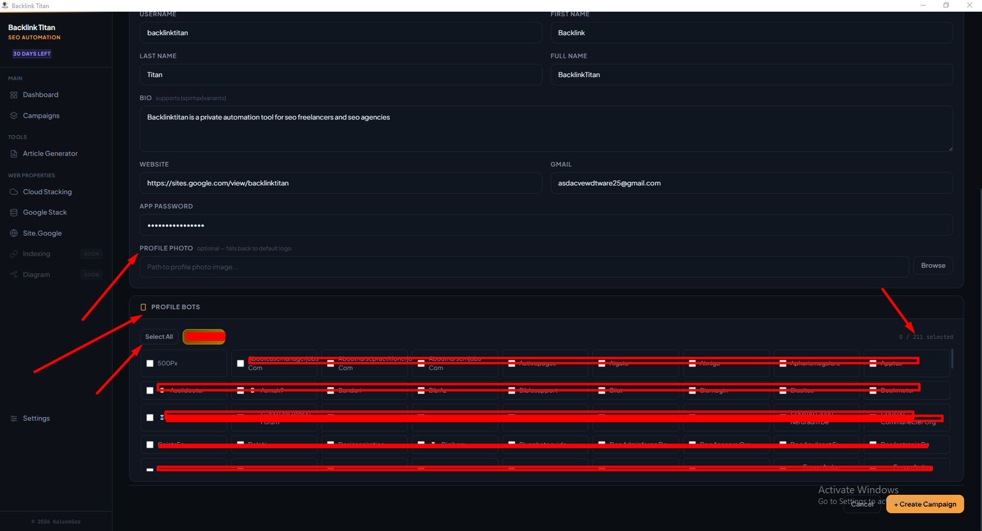This screenshot has width=982, height=531.
Task: Click the bot list scrollbar thumb
Action: 952,358
